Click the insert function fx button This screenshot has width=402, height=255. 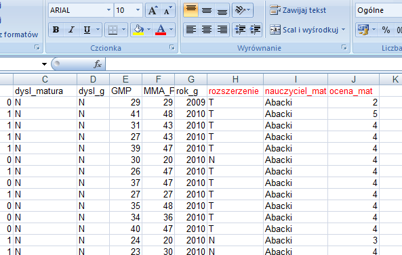click(x=98, y=64)
